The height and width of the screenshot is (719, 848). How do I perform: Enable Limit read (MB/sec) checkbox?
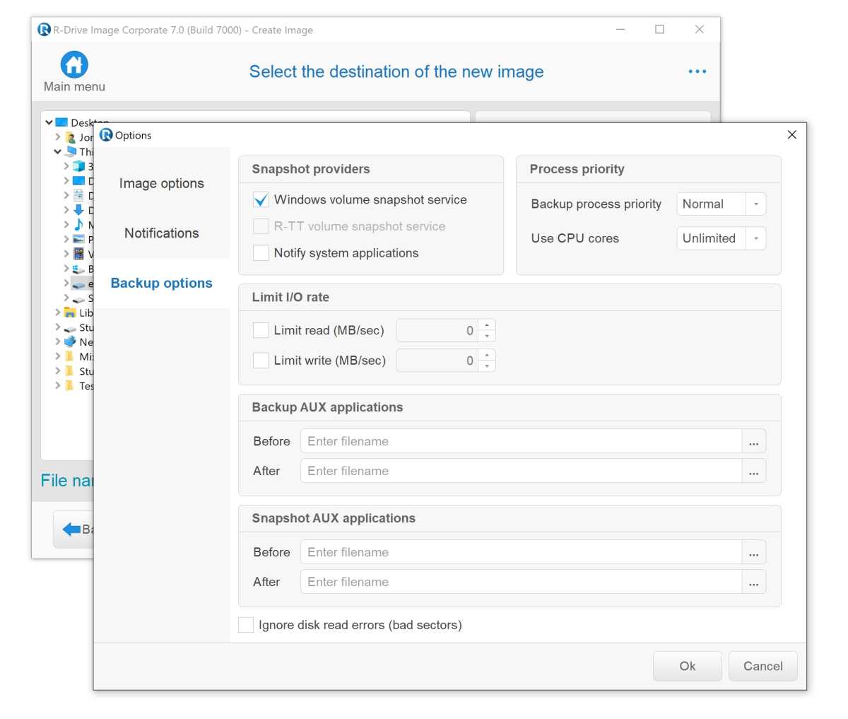[261, 330]
